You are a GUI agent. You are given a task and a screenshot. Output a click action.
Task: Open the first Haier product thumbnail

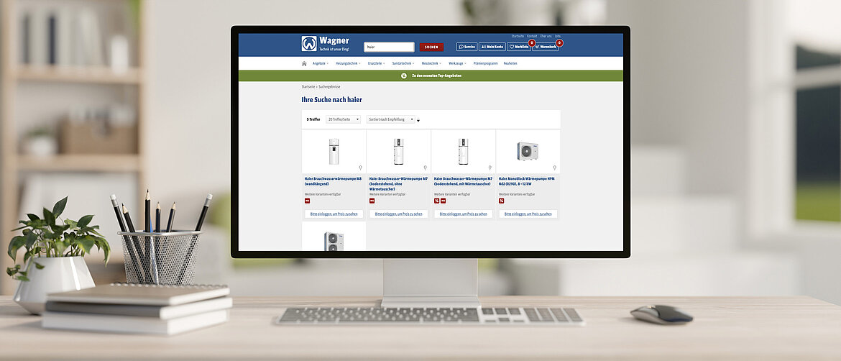coord(334,152)
